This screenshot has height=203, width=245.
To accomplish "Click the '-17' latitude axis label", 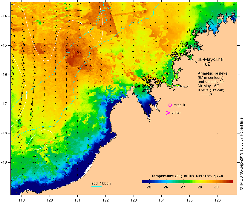I will [4, 104].
